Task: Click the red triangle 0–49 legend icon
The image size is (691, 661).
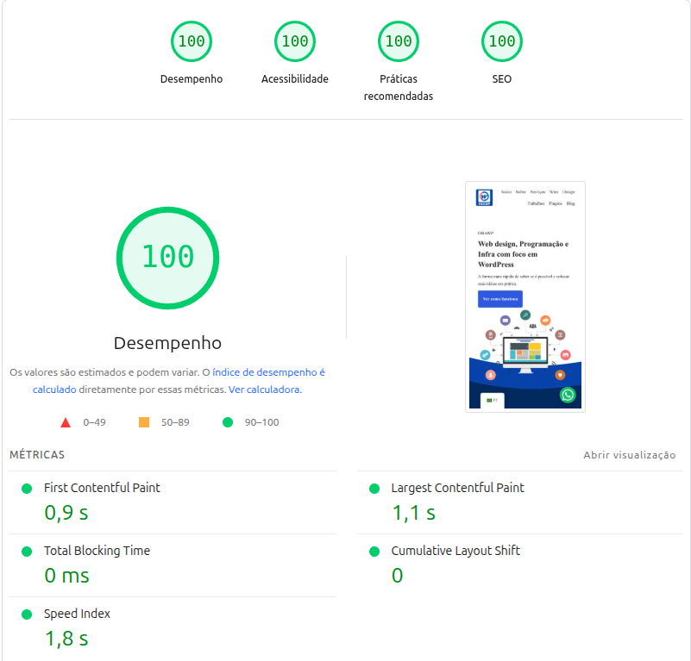Action: pyautogui.click(x=66, y=422)
